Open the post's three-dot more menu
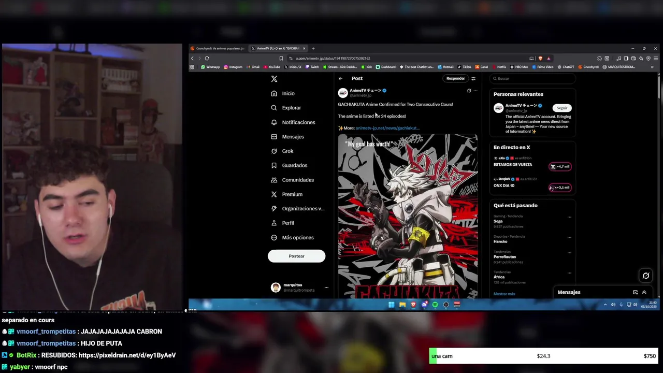Image resolution: width=663 pixels, height=373 pixels. (475, 91)
